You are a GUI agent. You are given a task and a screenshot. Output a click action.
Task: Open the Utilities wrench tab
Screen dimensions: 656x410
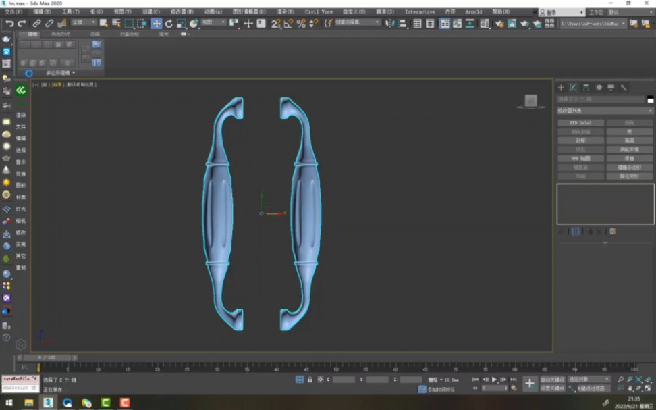[x=624, y=87]
